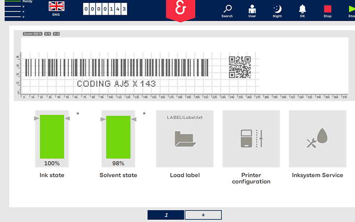Click the CODING AJ5 X 143 text

click(116, 84)
